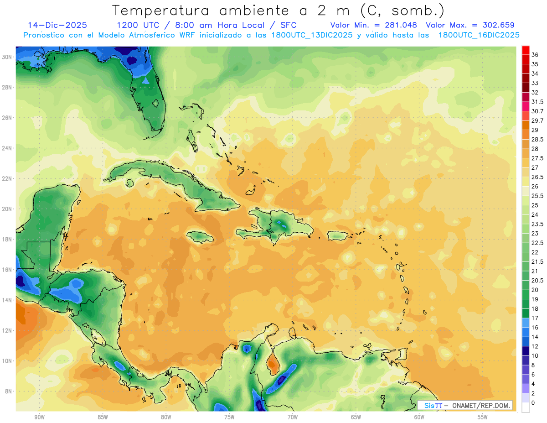Click the "20.5" colorbar label
The image size is (547, 423).
pyautogui.click(x=537, y=280)
